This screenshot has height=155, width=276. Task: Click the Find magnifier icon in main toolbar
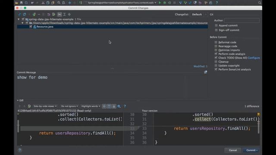coord(59,3)
